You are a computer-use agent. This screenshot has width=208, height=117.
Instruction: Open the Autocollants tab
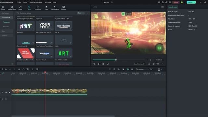click(55, 8)
